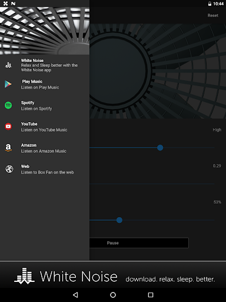Open recent apps square button
This screenshot has height=302, width=226.
[151, 295]
